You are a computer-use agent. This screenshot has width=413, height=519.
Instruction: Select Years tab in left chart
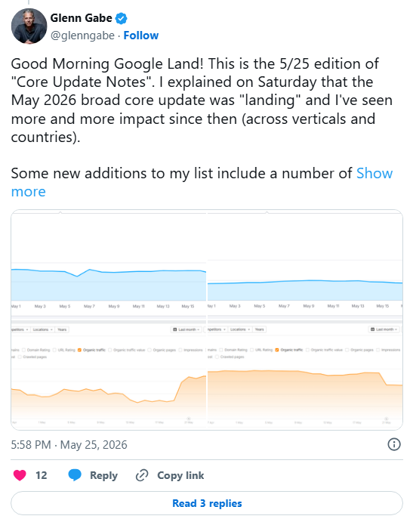(x=62, y=329)
